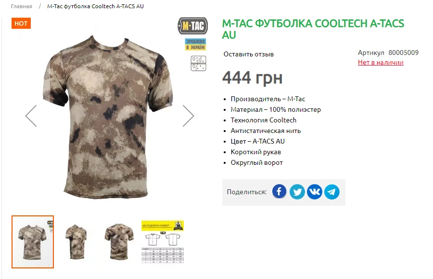Click the product title M-TAC ФУТБОЛКА COOLTECH
The width and height of the screenshot is (433, 279).
click(313, 29)
